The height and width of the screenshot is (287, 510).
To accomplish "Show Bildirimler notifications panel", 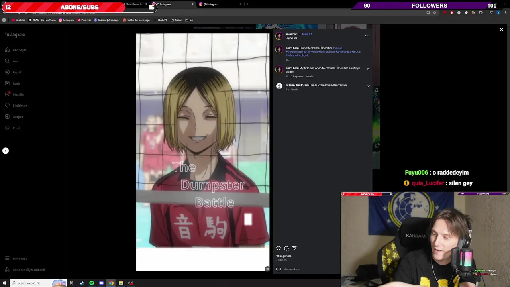I will coord(16,106).
